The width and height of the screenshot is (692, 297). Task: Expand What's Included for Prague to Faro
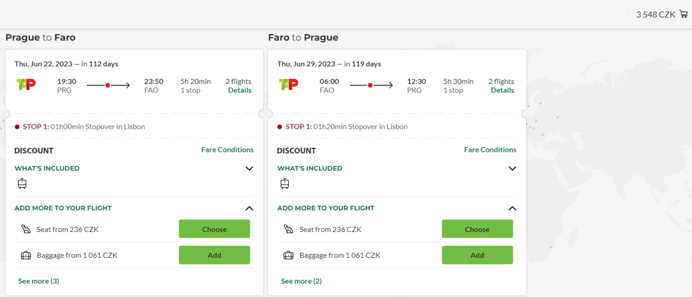(x=249, y=169)
